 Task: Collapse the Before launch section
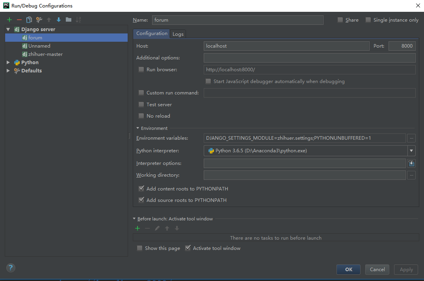click(x=134, y=218)
